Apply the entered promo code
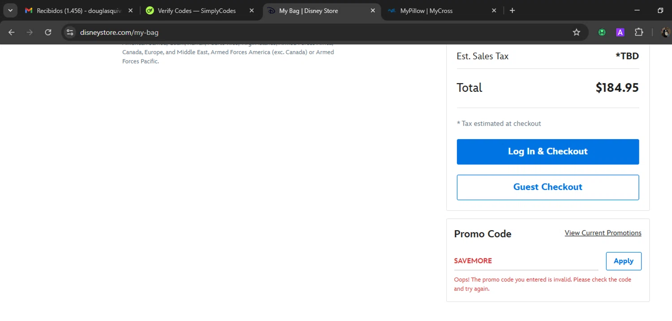 click(624, 261)
